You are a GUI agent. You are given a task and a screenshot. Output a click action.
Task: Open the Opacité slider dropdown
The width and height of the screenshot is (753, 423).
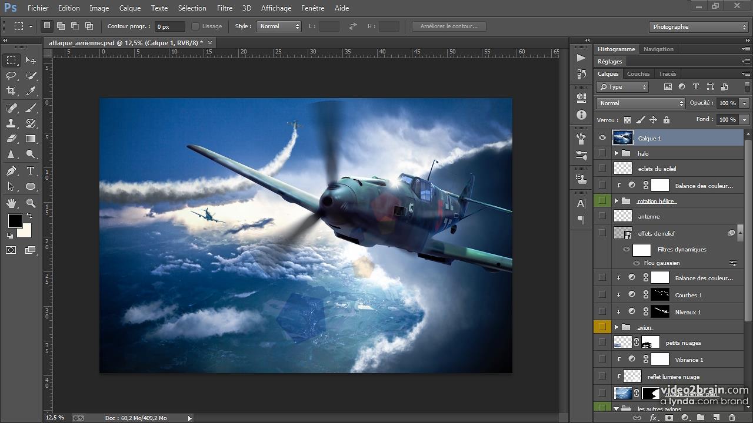click(x=745, y=103)
